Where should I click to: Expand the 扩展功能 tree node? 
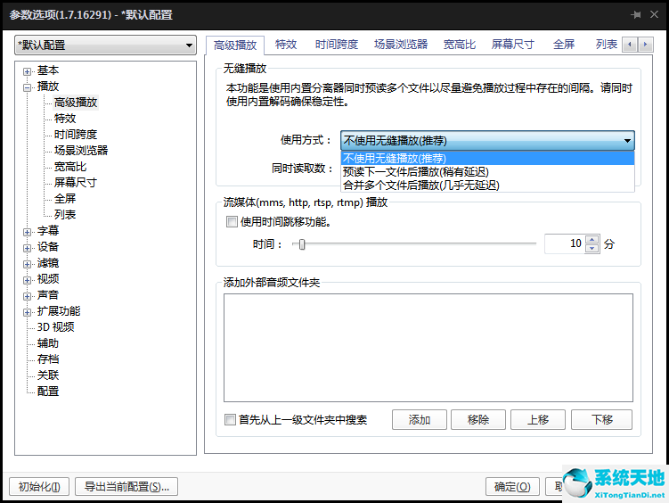pyautogui.click(x=28, y=311)
